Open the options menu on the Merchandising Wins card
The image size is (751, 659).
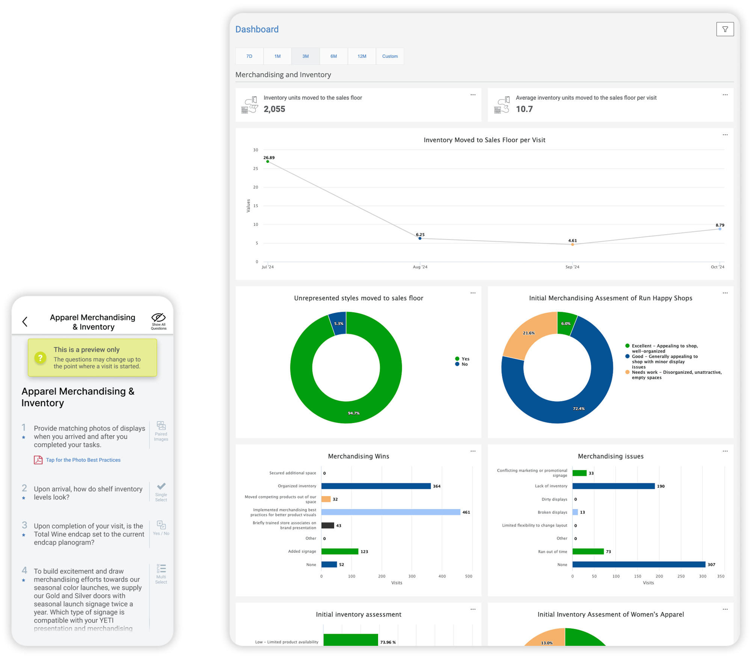[473, 451]
